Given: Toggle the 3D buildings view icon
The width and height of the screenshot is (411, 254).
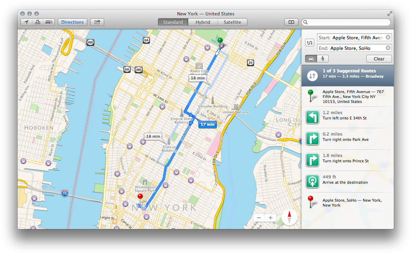Looking at the screenshot, I should coord(38,22).
